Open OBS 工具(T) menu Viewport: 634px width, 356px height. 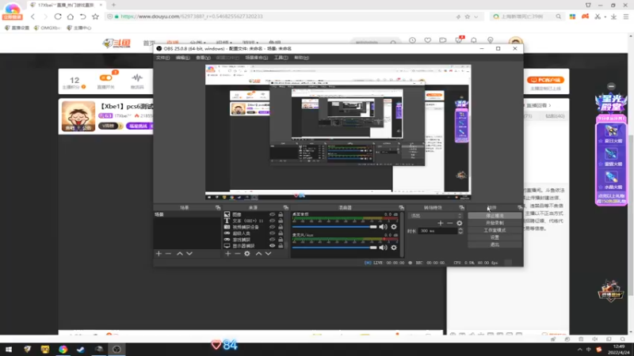(x=281, y=58)
